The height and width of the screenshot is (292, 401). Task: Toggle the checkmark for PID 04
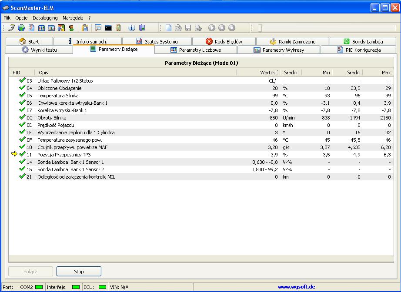(22, 88)
